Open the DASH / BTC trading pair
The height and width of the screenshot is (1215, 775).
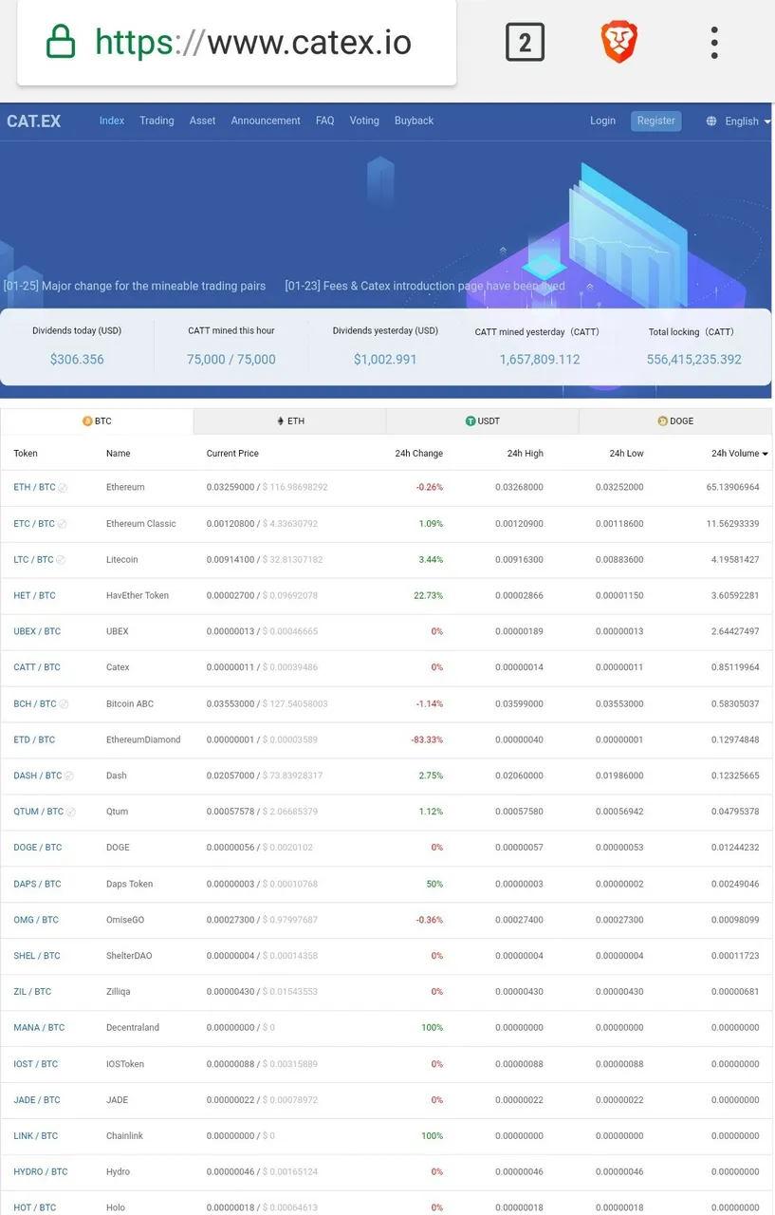(x=38, y=776)
